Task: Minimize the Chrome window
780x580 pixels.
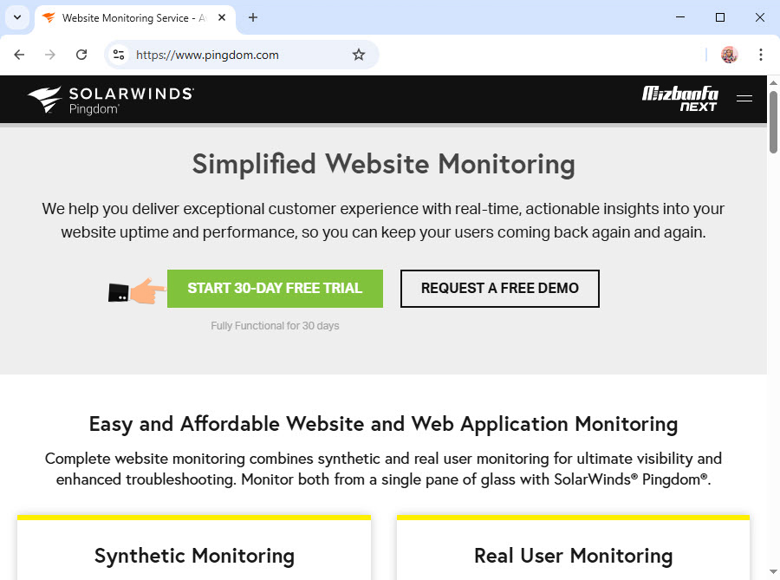Action: [x=680, y=17]
